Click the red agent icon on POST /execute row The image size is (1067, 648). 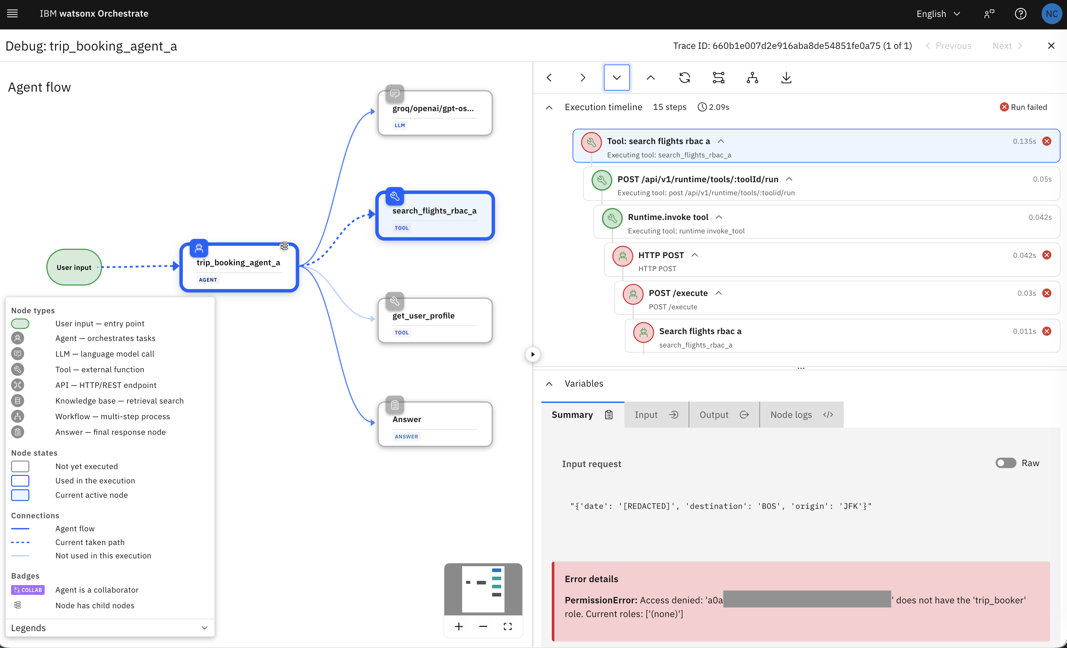pyautogui.click(x=633, y=294)
